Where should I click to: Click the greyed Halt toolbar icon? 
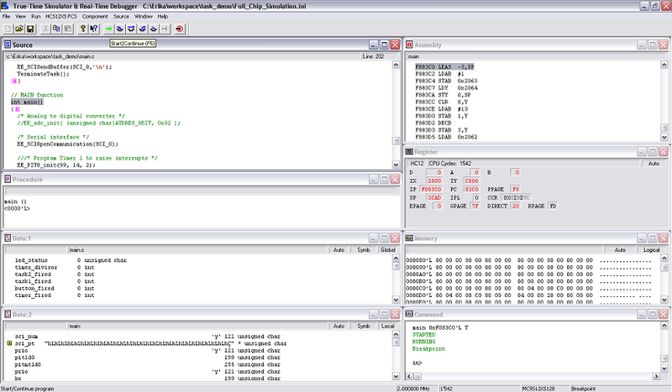[165, 29]
